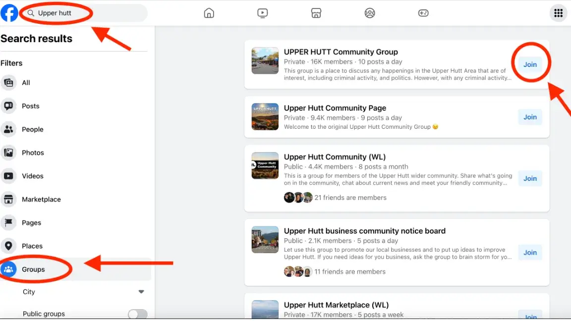Open the Watch video icon in top bar

[x=263, y=13]
